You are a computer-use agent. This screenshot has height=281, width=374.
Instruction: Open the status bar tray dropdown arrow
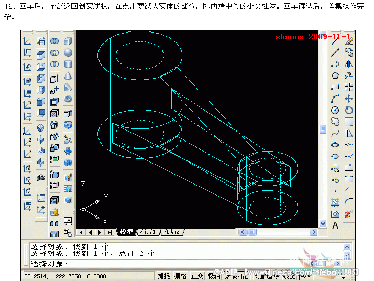click(x=344, y=278)
